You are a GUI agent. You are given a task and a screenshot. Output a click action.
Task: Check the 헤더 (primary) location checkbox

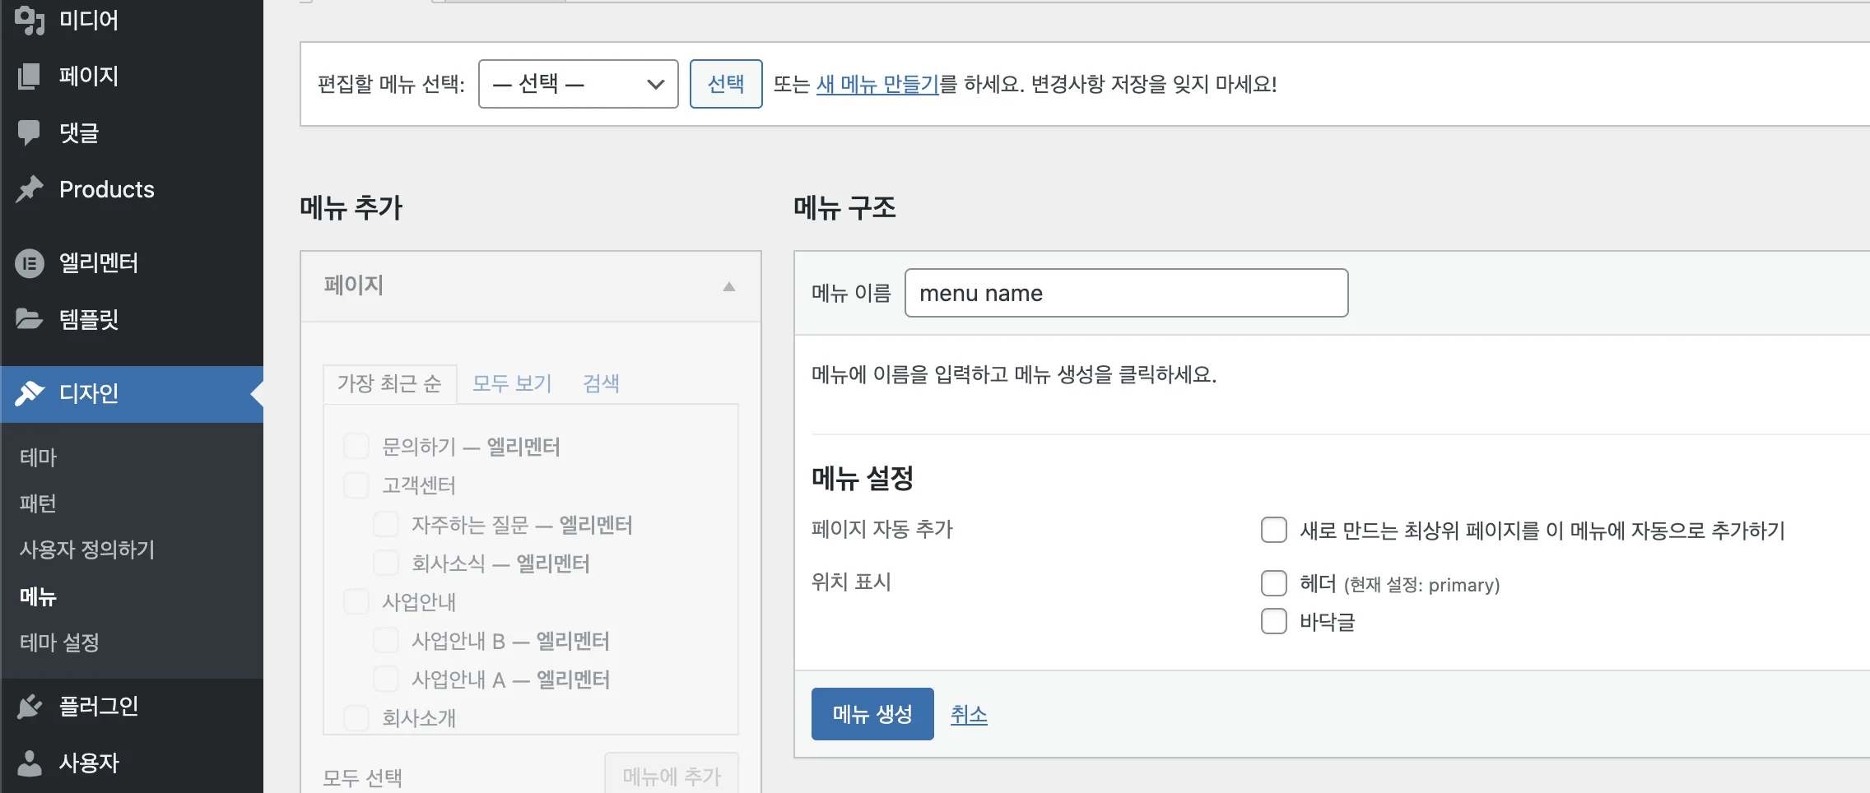(x=1273, y=583)
